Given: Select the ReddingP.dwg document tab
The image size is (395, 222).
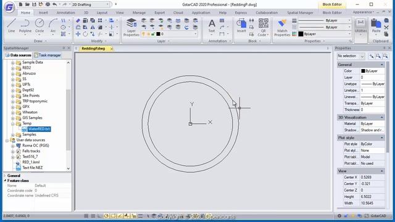Looking at the screenshot, I should click(93, 49).
